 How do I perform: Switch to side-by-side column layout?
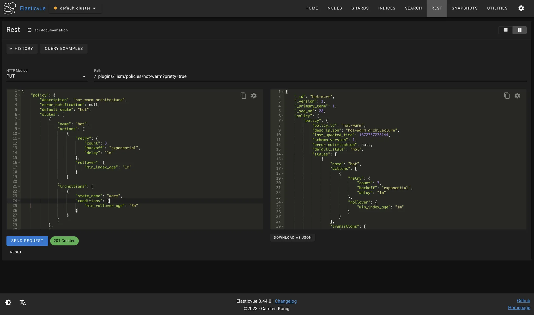(x=519, y=30)
